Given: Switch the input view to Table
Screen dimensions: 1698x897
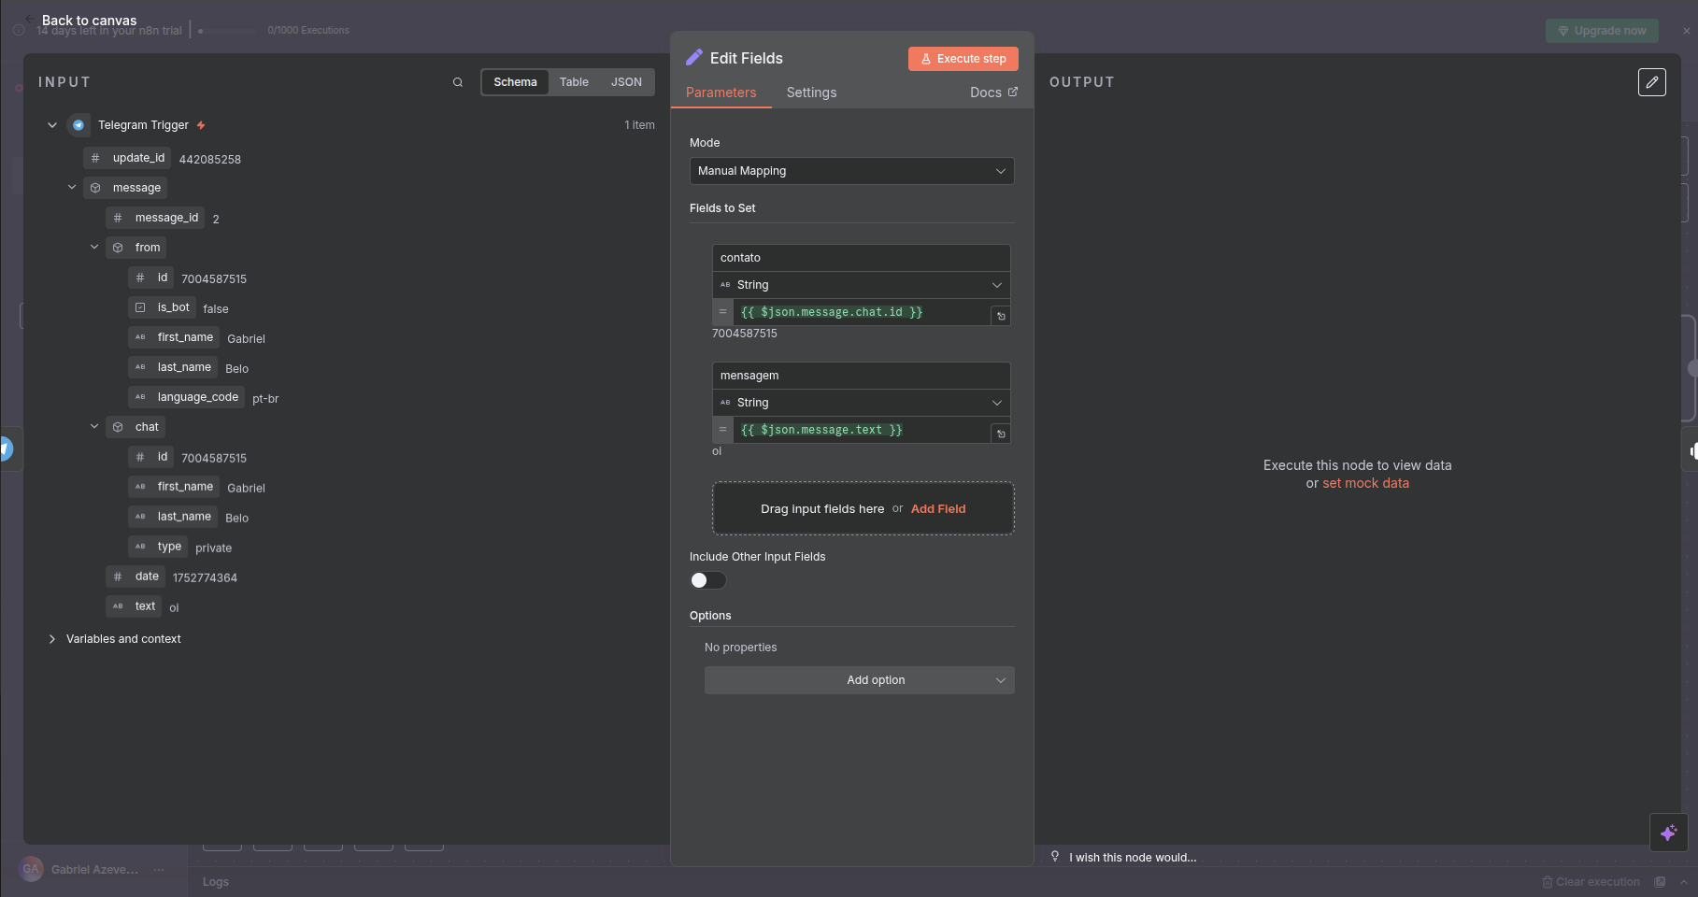Looking at the screenshot, I should pyautogui.click(x=574, y=82).
